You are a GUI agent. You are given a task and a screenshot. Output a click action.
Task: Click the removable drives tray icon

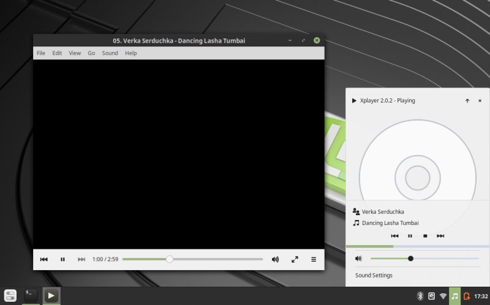tap(432, 296)
